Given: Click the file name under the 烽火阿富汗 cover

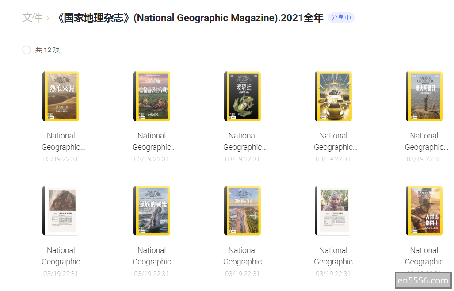Looking at the screenshot, I should coord(427,142).
